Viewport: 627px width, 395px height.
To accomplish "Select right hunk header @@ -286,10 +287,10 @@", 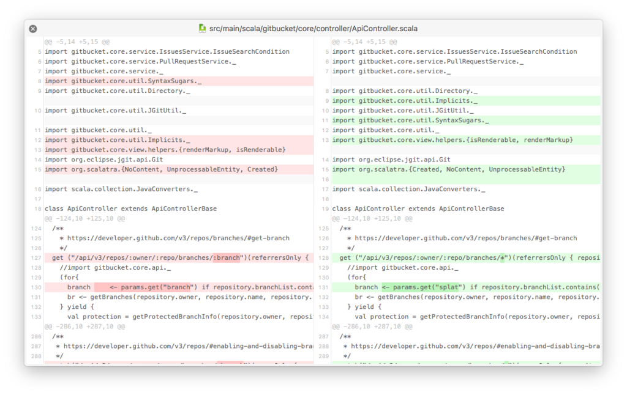I will coord(372,327).
